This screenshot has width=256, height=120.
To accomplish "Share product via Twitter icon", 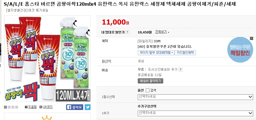I will point(87,107).
